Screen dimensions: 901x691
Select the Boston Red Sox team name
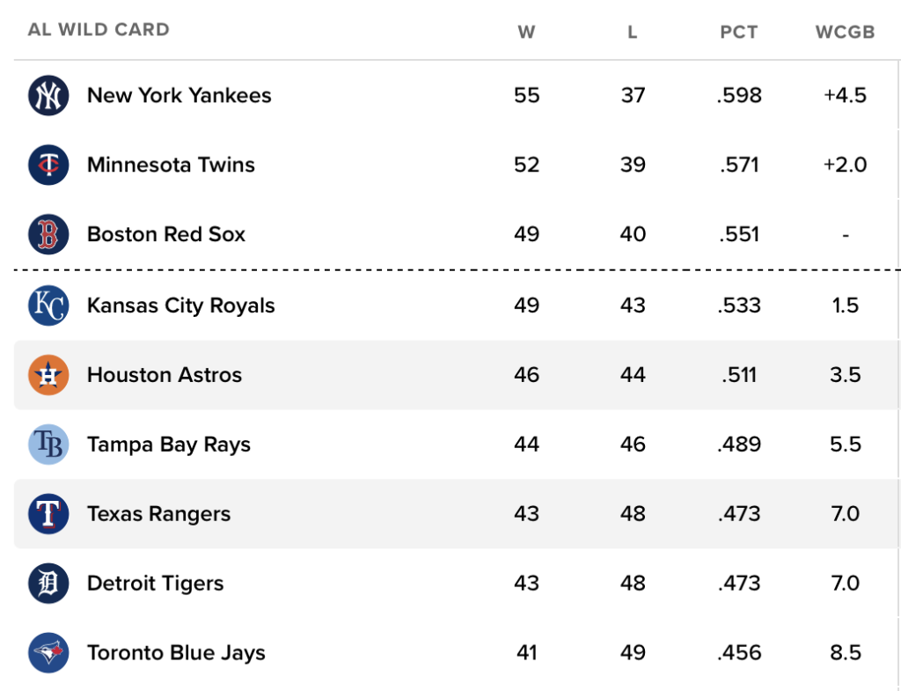[x=166, y=234]
